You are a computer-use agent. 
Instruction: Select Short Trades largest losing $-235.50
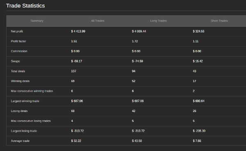pyautogui.click(x=199, y=131)
